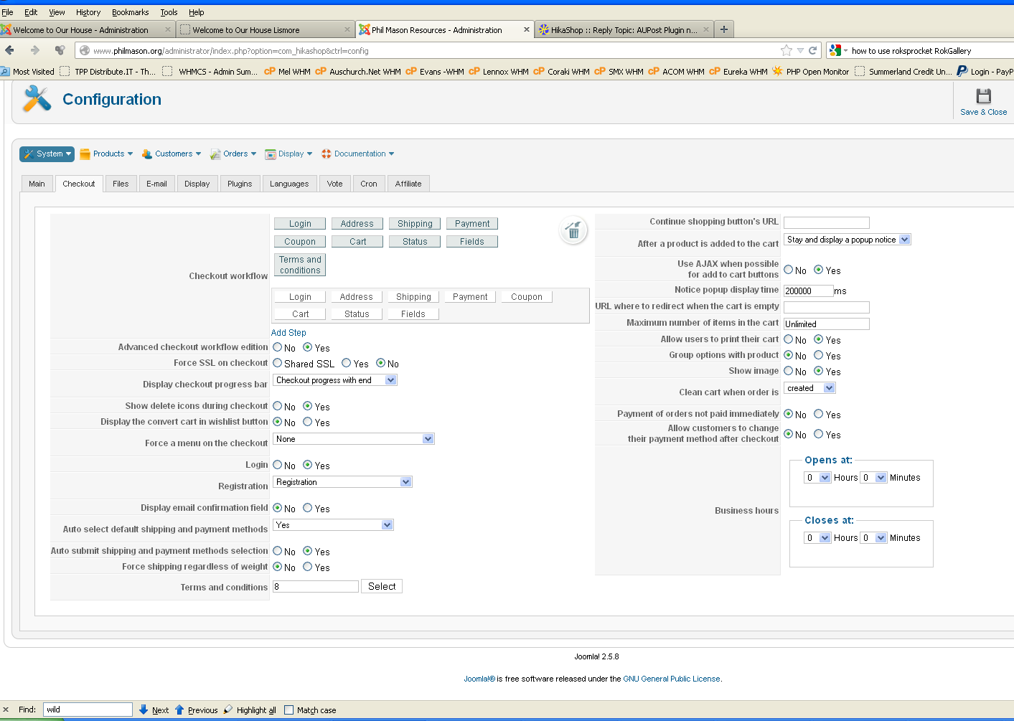Set Allow users to print their cart to No
This screenshot has height=721, width=1014.
click(789, 339)
